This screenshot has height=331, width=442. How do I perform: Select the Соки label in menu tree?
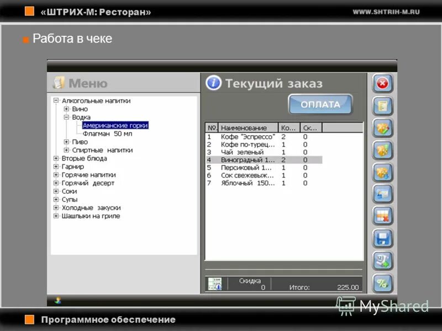(x=70, y=191)
